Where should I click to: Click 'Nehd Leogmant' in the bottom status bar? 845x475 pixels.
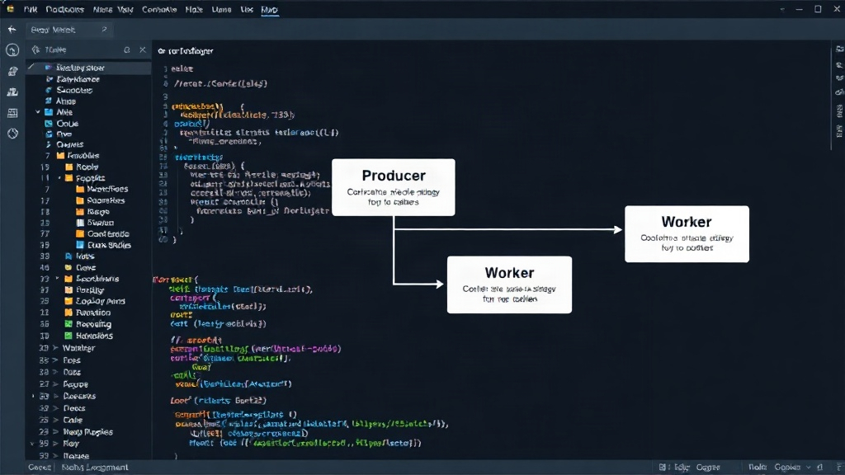click(95, 468)
